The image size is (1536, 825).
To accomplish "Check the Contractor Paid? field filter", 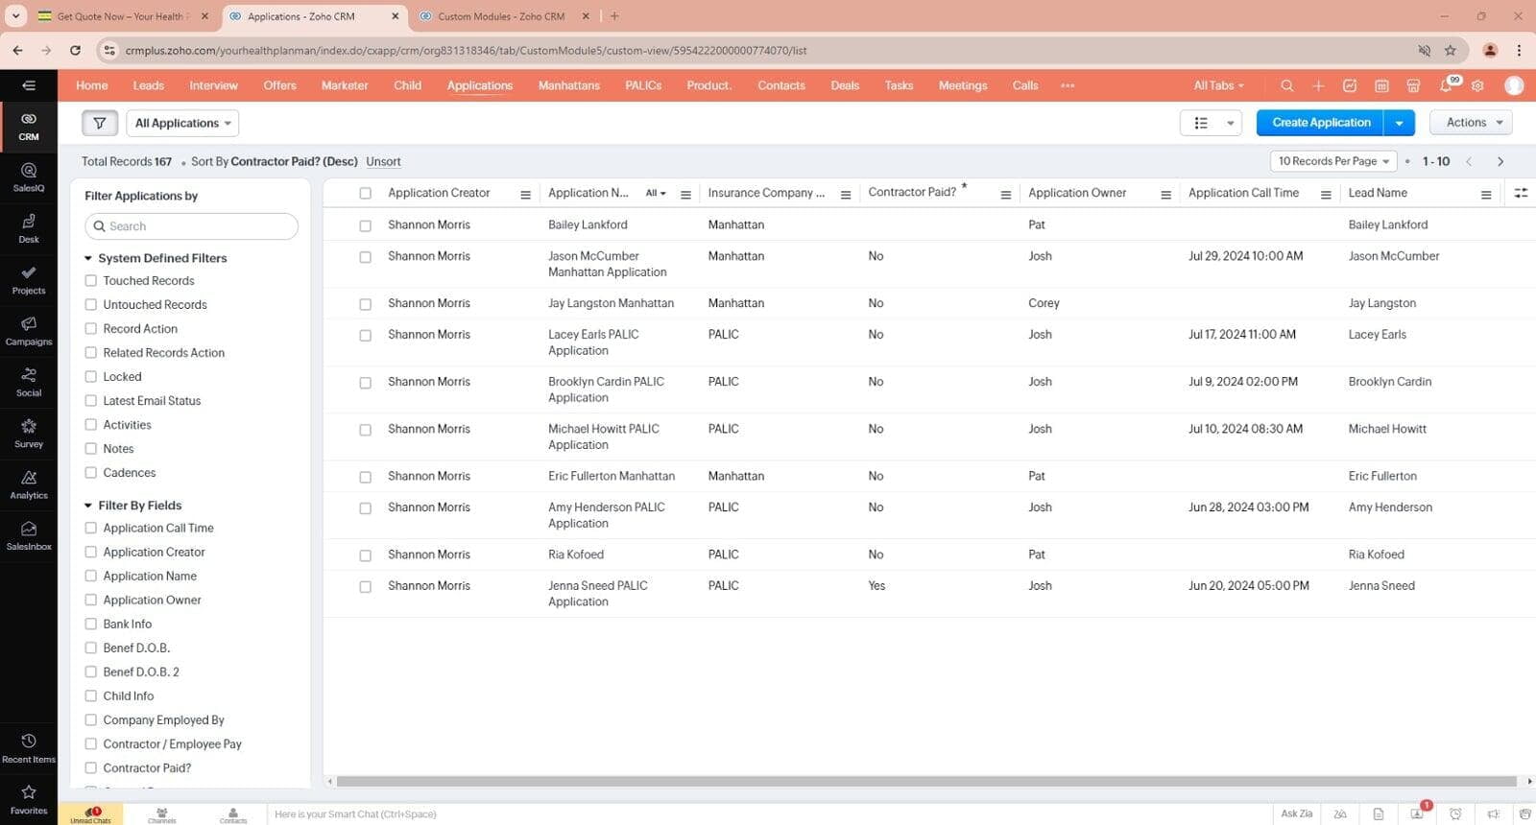I will tap(91, 768).
